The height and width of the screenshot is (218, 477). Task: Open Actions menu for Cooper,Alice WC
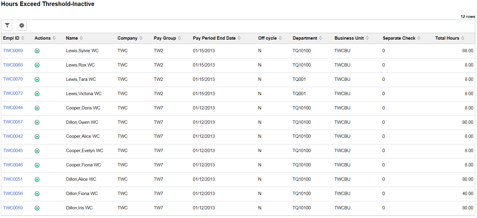click(x=37, y=137)
